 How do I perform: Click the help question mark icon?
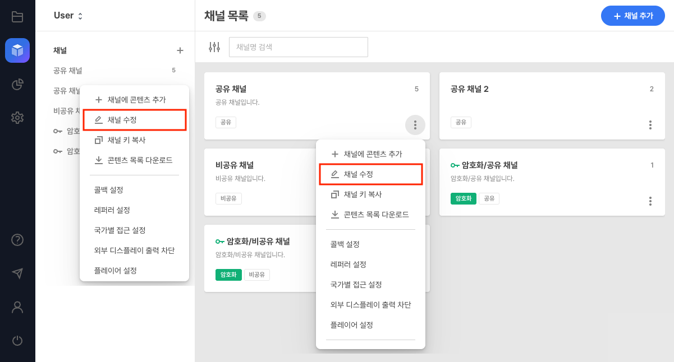coord(17,239)
